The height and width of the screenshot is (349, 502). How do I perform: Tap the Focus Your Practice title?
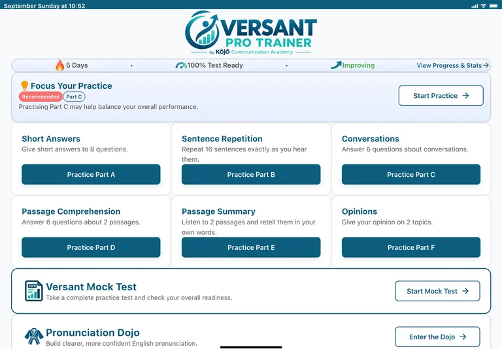[71, 85]
